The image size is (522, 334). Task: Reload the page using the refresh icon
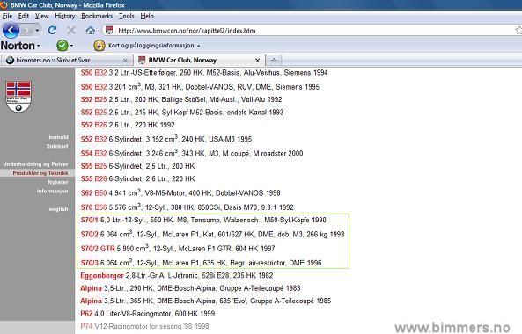52,31
